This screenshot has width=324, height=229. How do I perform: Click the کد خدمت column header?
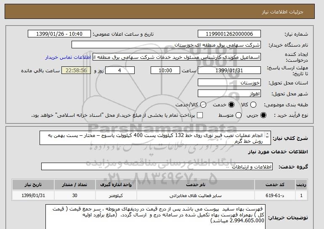coord(275,184)
